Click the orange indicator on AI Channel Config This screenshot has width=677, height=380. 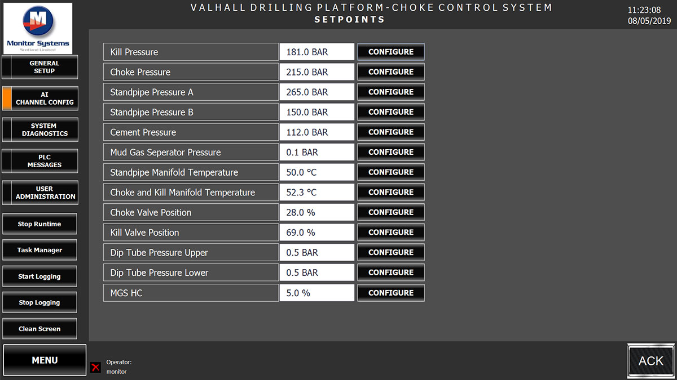pyautogui.click(x=6, y=98)
